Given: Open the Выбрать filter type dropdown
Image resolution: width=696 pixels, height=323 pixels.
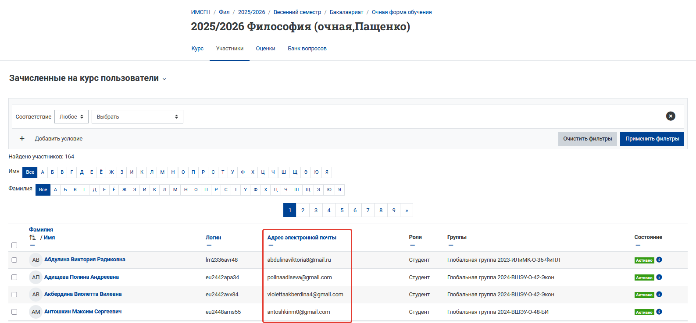Looking at the screenshot, I should (x=137, y=116).
